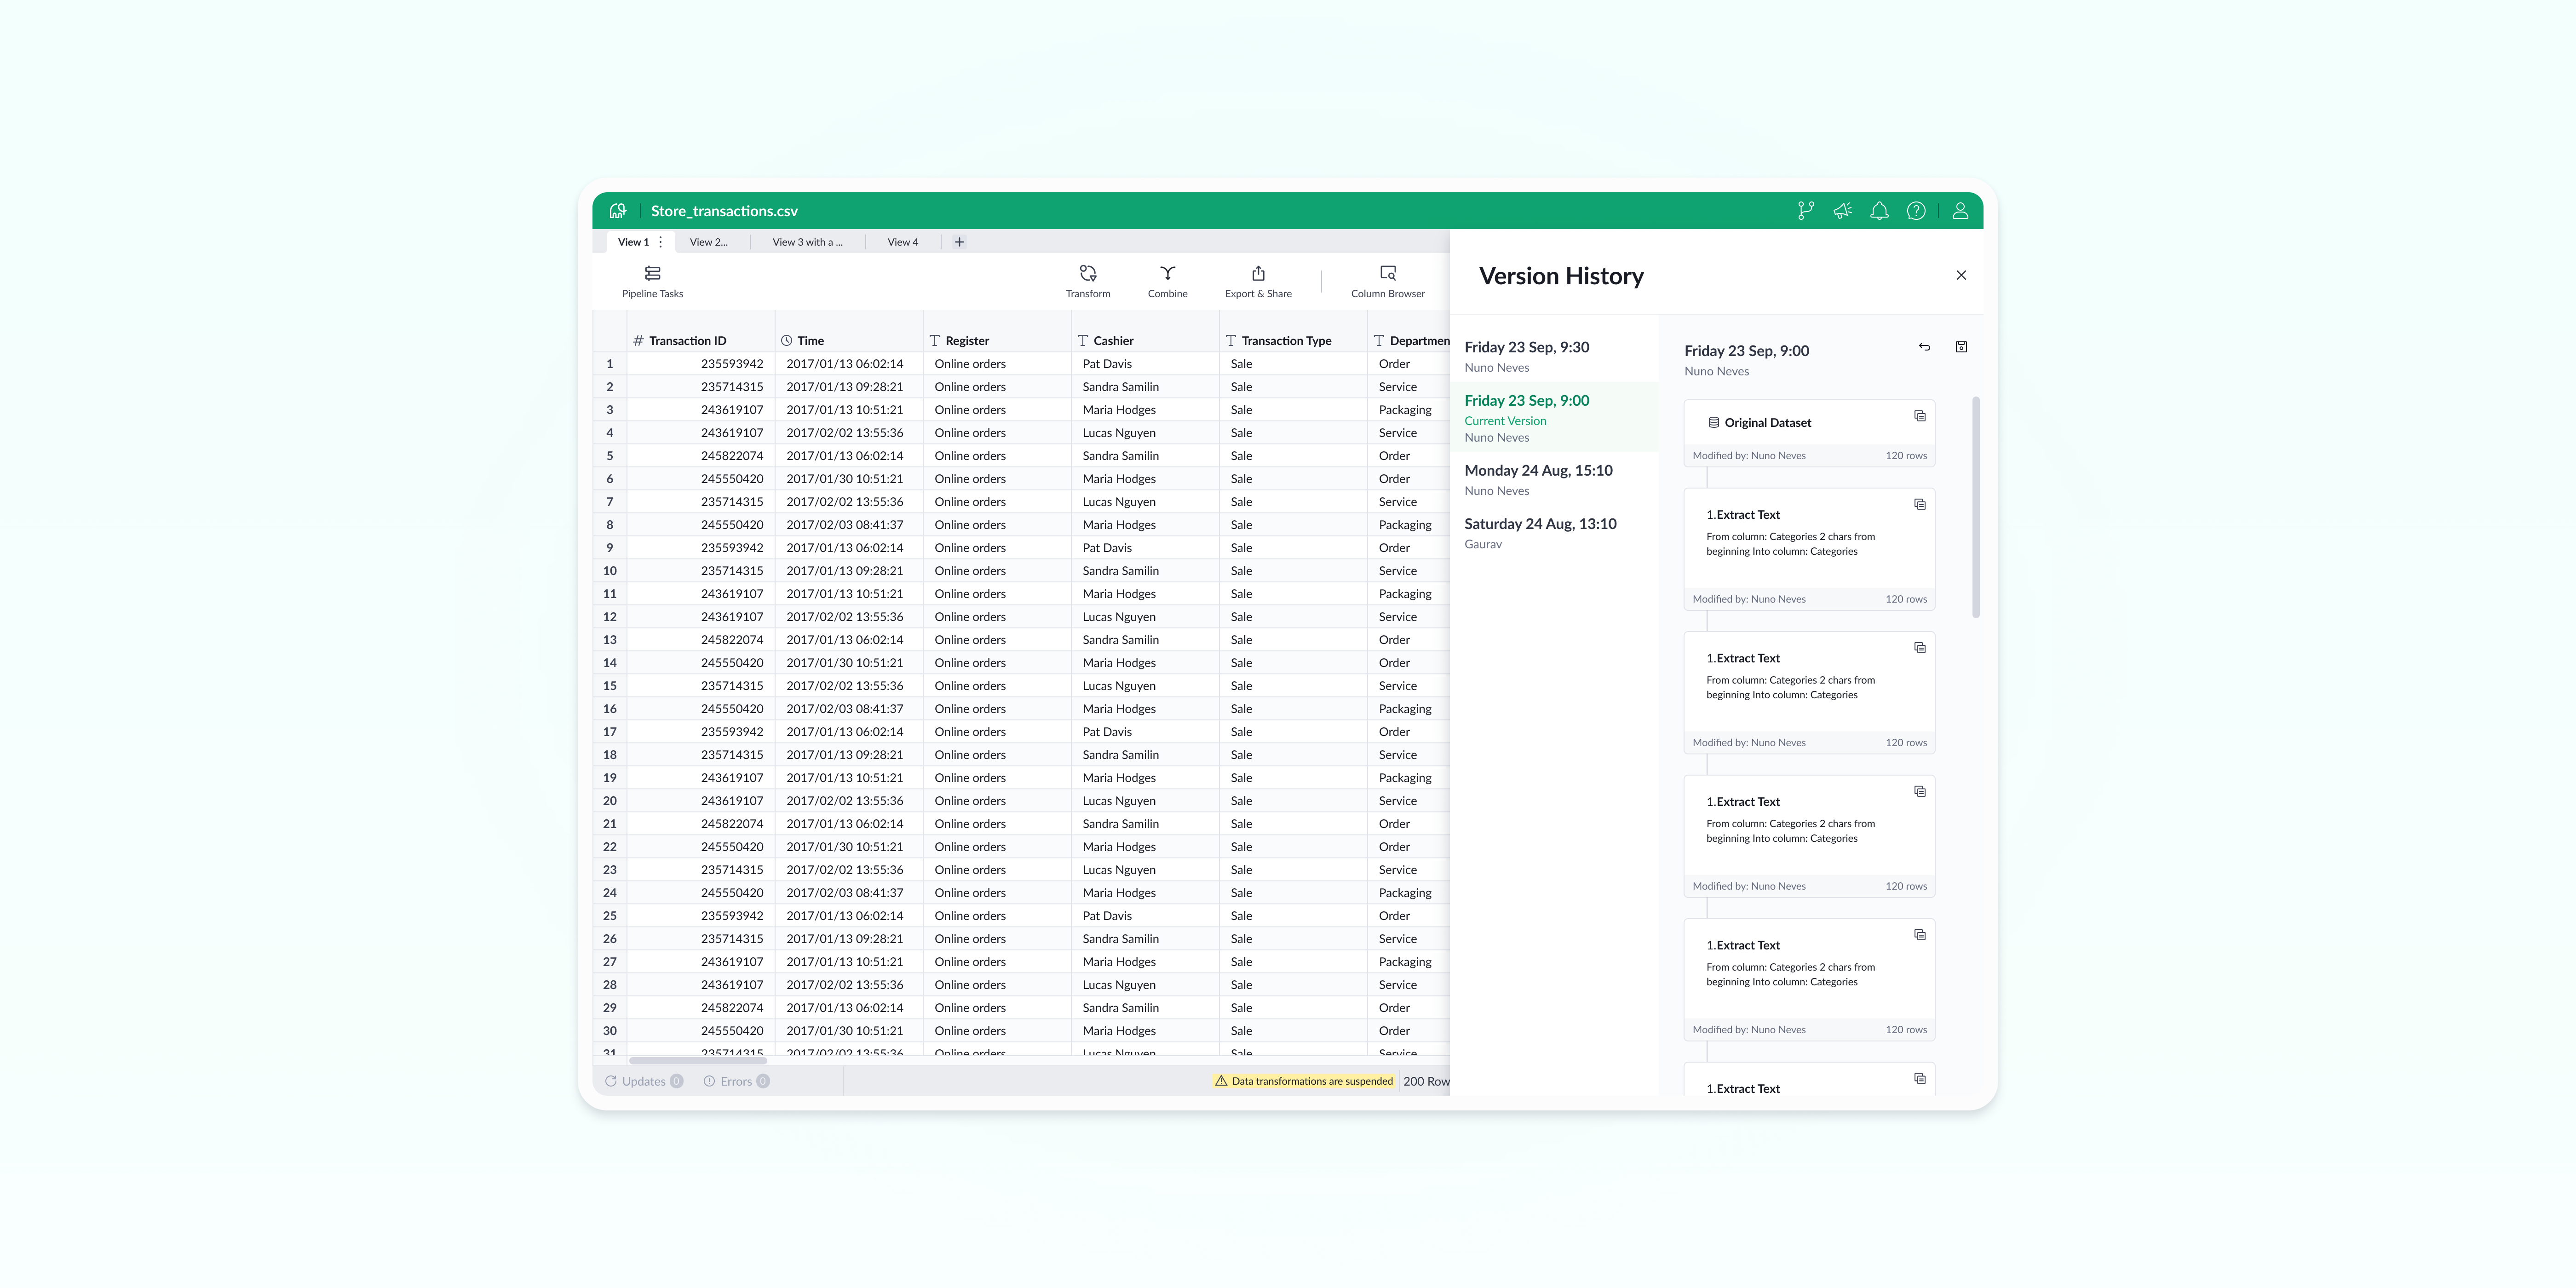This screenshot has height=1288, width=2576.
Task: Open the user profile icon
Action: pyautogui.click(x=1960, y=211)
